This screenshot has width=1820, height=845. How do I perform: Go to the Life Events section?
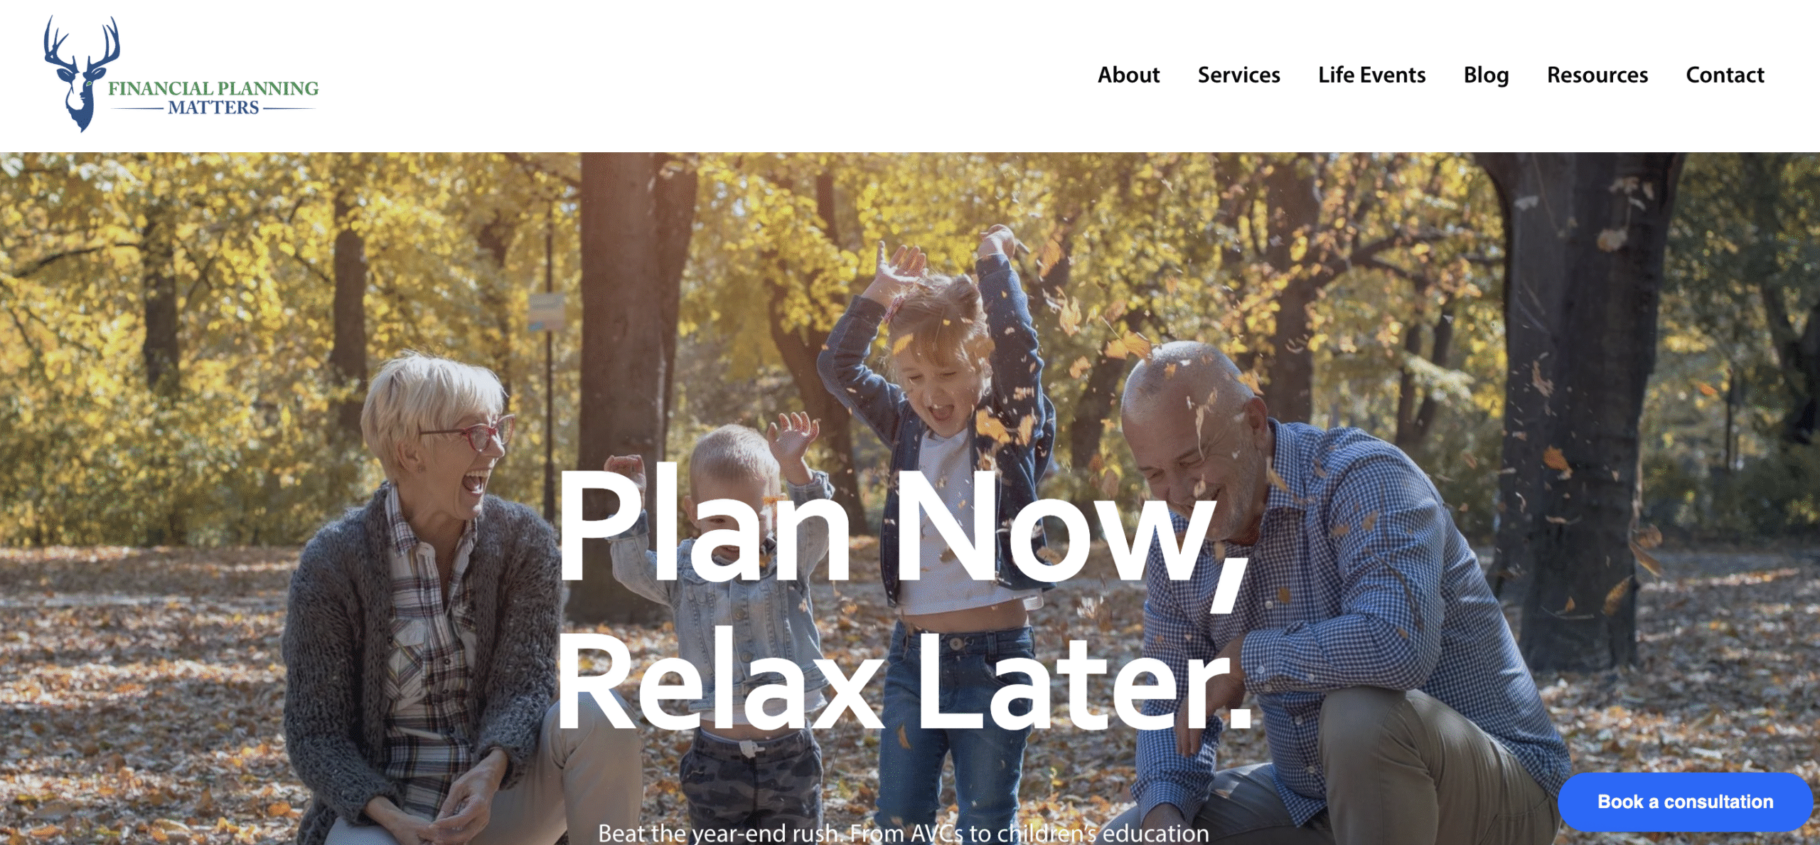1371,75
